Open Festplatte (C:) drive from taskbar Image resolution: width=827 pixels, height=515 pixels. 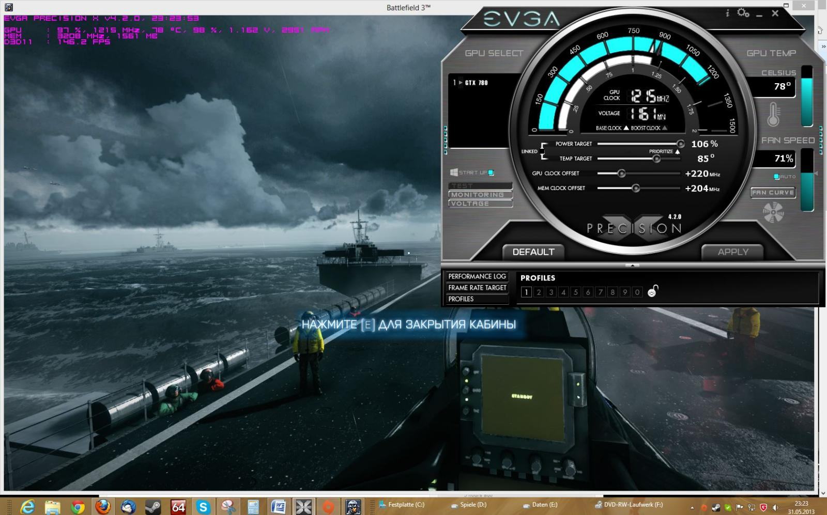[x=402, y=505]
